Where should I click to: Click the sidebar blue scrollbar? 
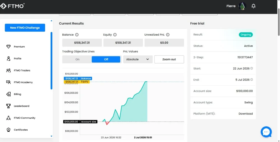52,61
